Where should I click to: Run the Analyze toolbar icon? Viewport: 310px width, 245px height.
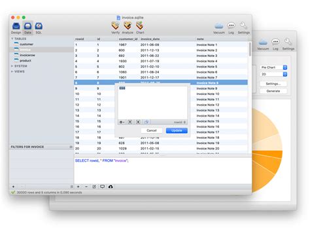pos(128,26)
